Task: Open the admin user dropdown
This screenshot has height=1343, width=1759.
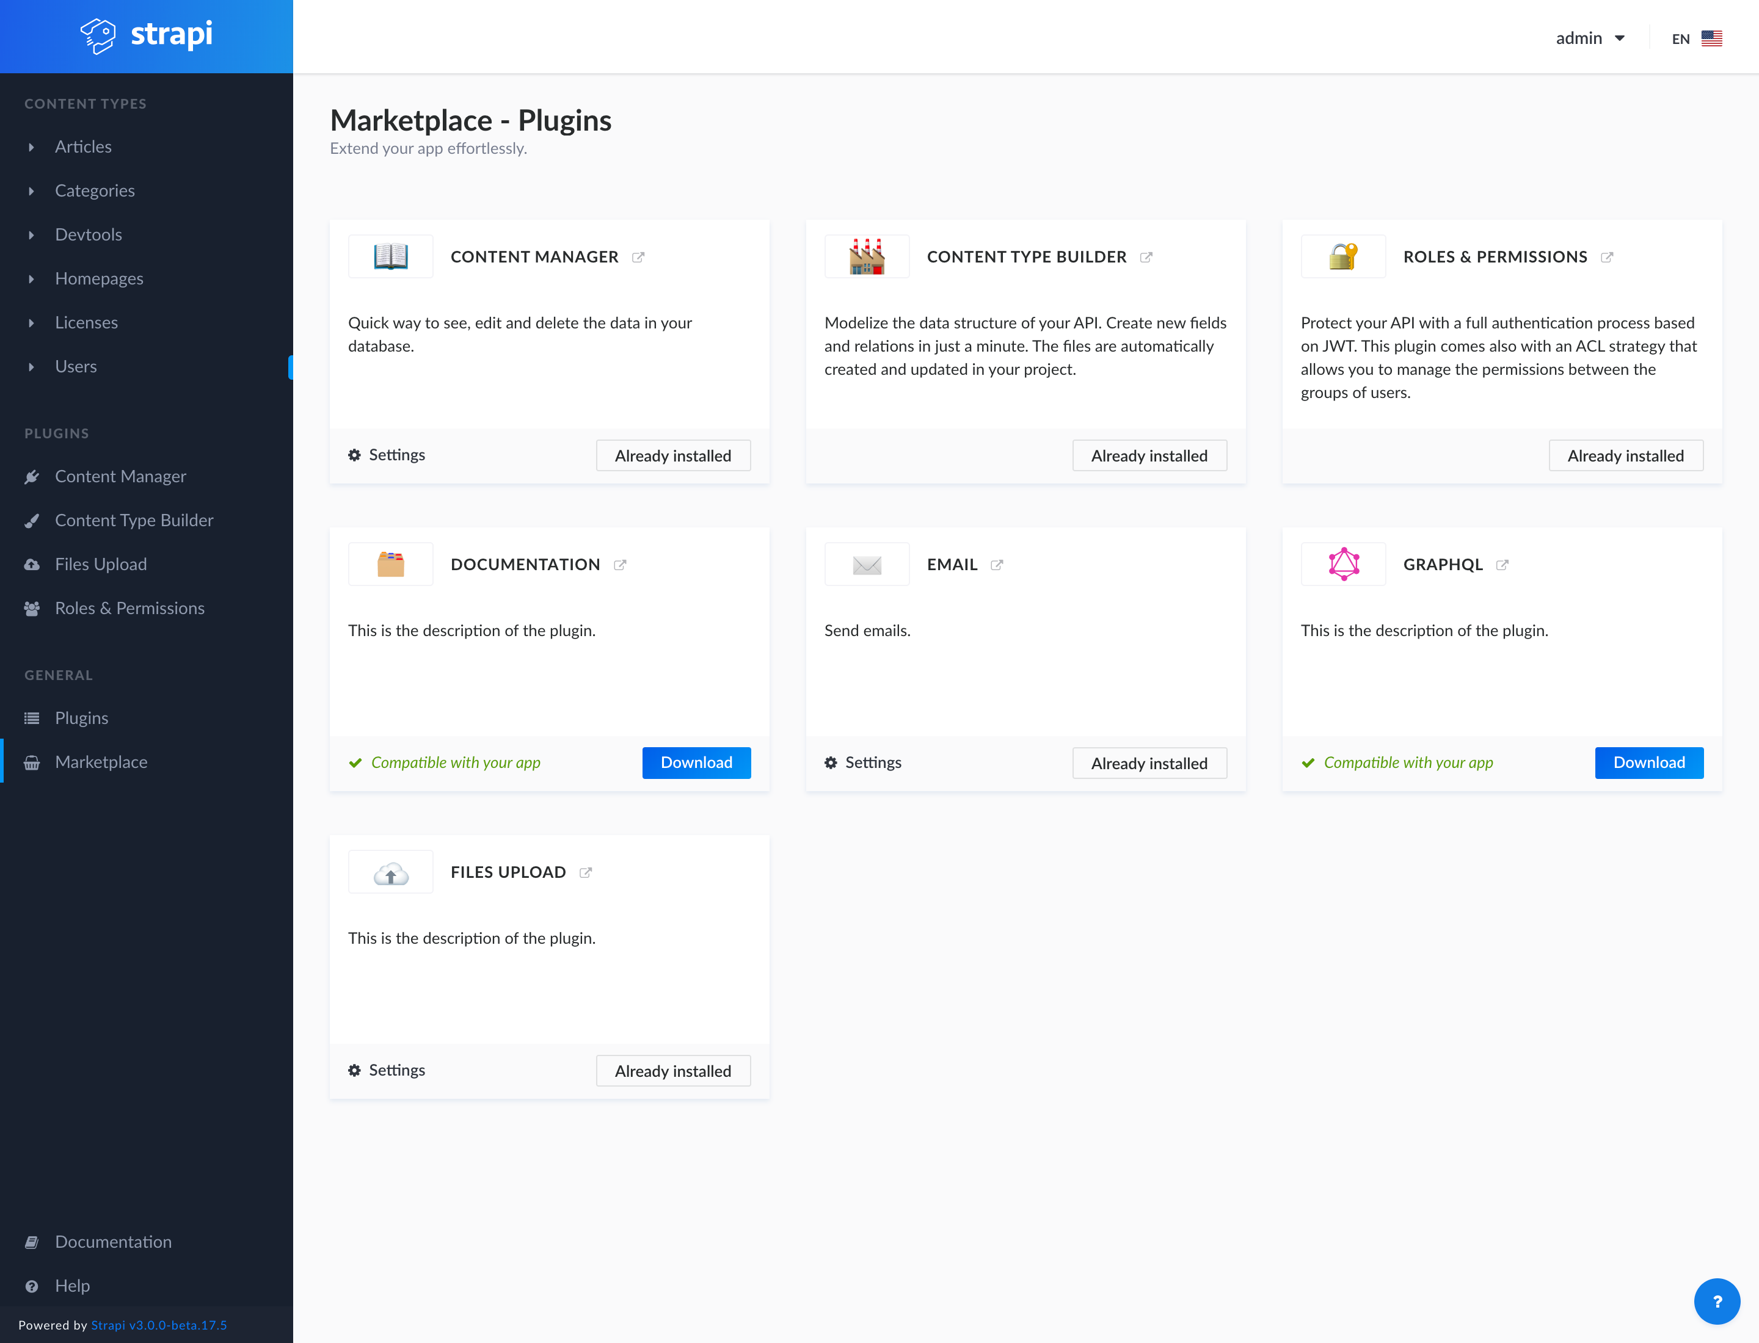Action: [1590, 38]
